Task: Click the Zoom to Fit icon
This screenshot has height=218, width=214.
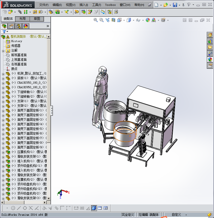Action: pos(96,20)
